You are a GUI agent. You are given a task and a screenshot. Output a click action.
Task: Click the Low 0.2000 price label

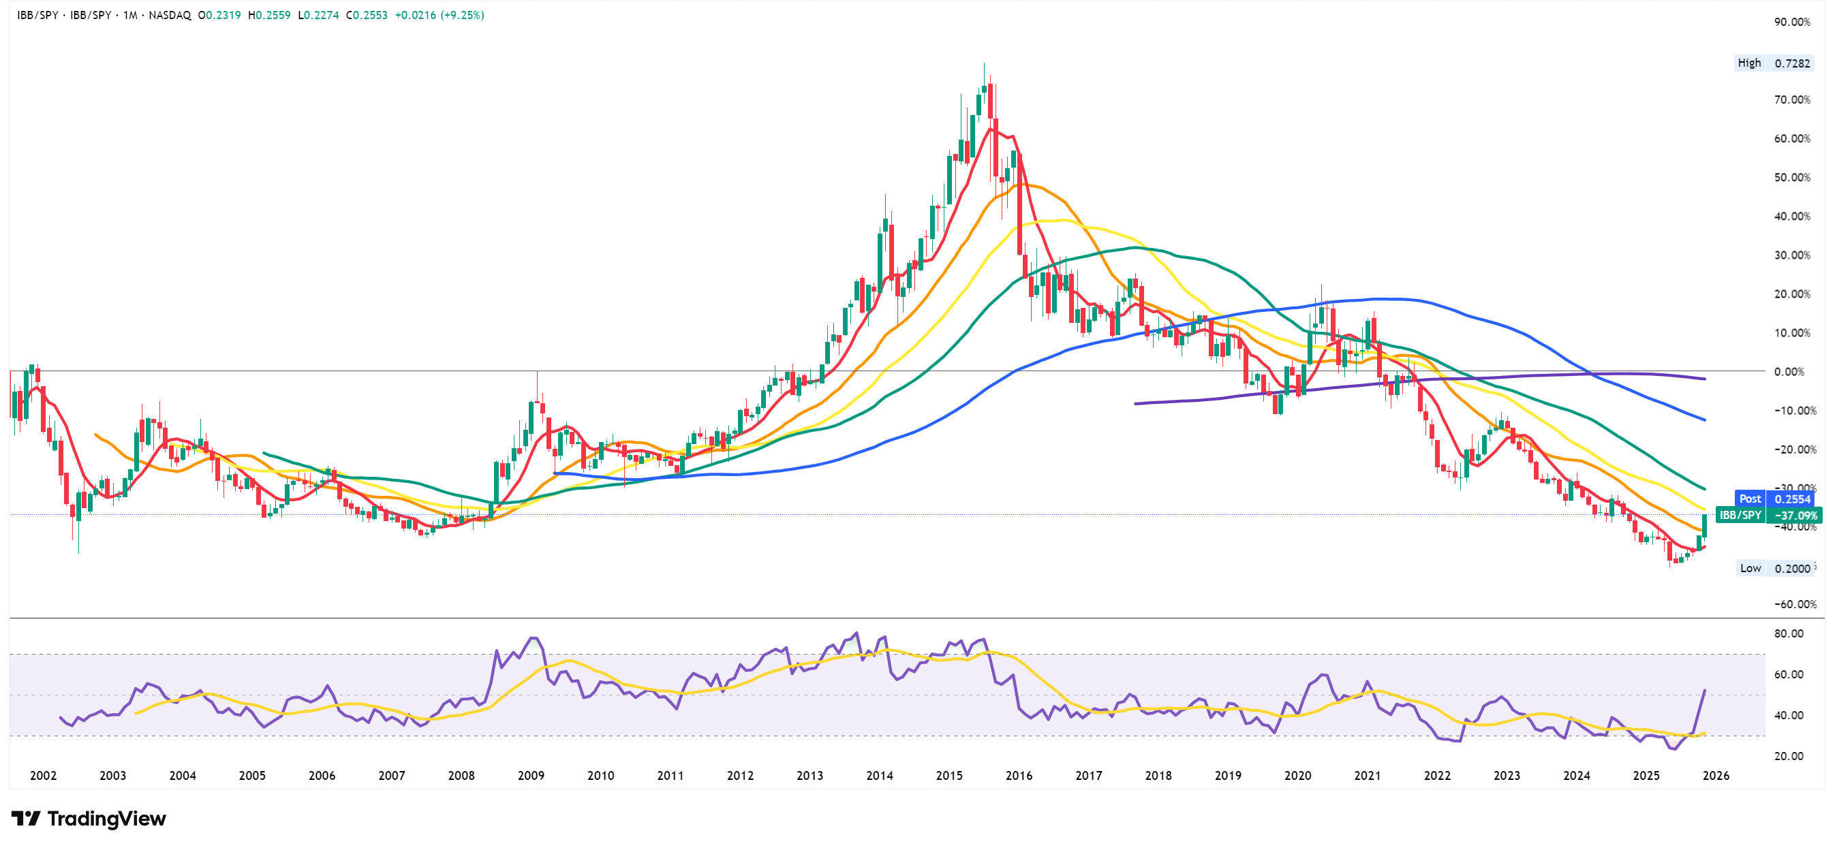coord(1774,568)
